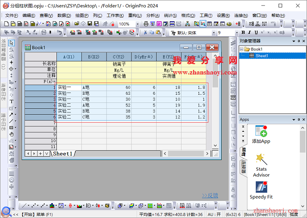The image size is (307, 218).
Task: Click the Column bar chart plot icon
Action: (x=51, y=205)
